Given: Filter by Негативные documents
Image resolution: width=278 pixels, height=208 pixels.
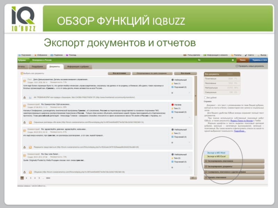Looking at the screenshot, I should pos(222,83).
